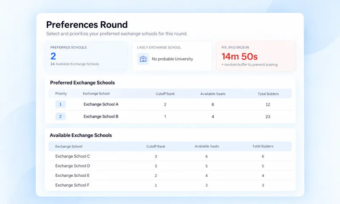The image size is (340, 204).
Task: Click Available Seats header in Preferred table
Action: [x=213, y=94]
